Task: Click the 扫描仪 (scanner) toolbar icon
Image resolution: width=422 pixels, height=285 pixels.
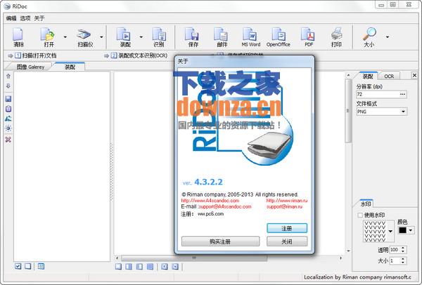Action: pos(85,37)
